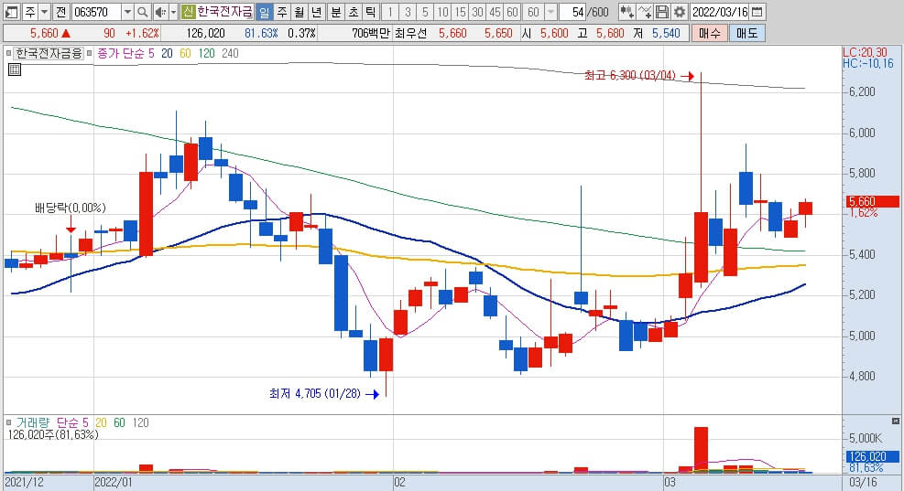This screenshot has width=904, height=491.
Task: Click the save chart floppy icon
Action: (x=662, y=12)
